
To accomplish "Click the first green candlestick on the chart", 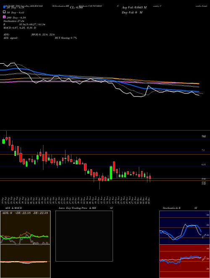I will tap(3, 141).
